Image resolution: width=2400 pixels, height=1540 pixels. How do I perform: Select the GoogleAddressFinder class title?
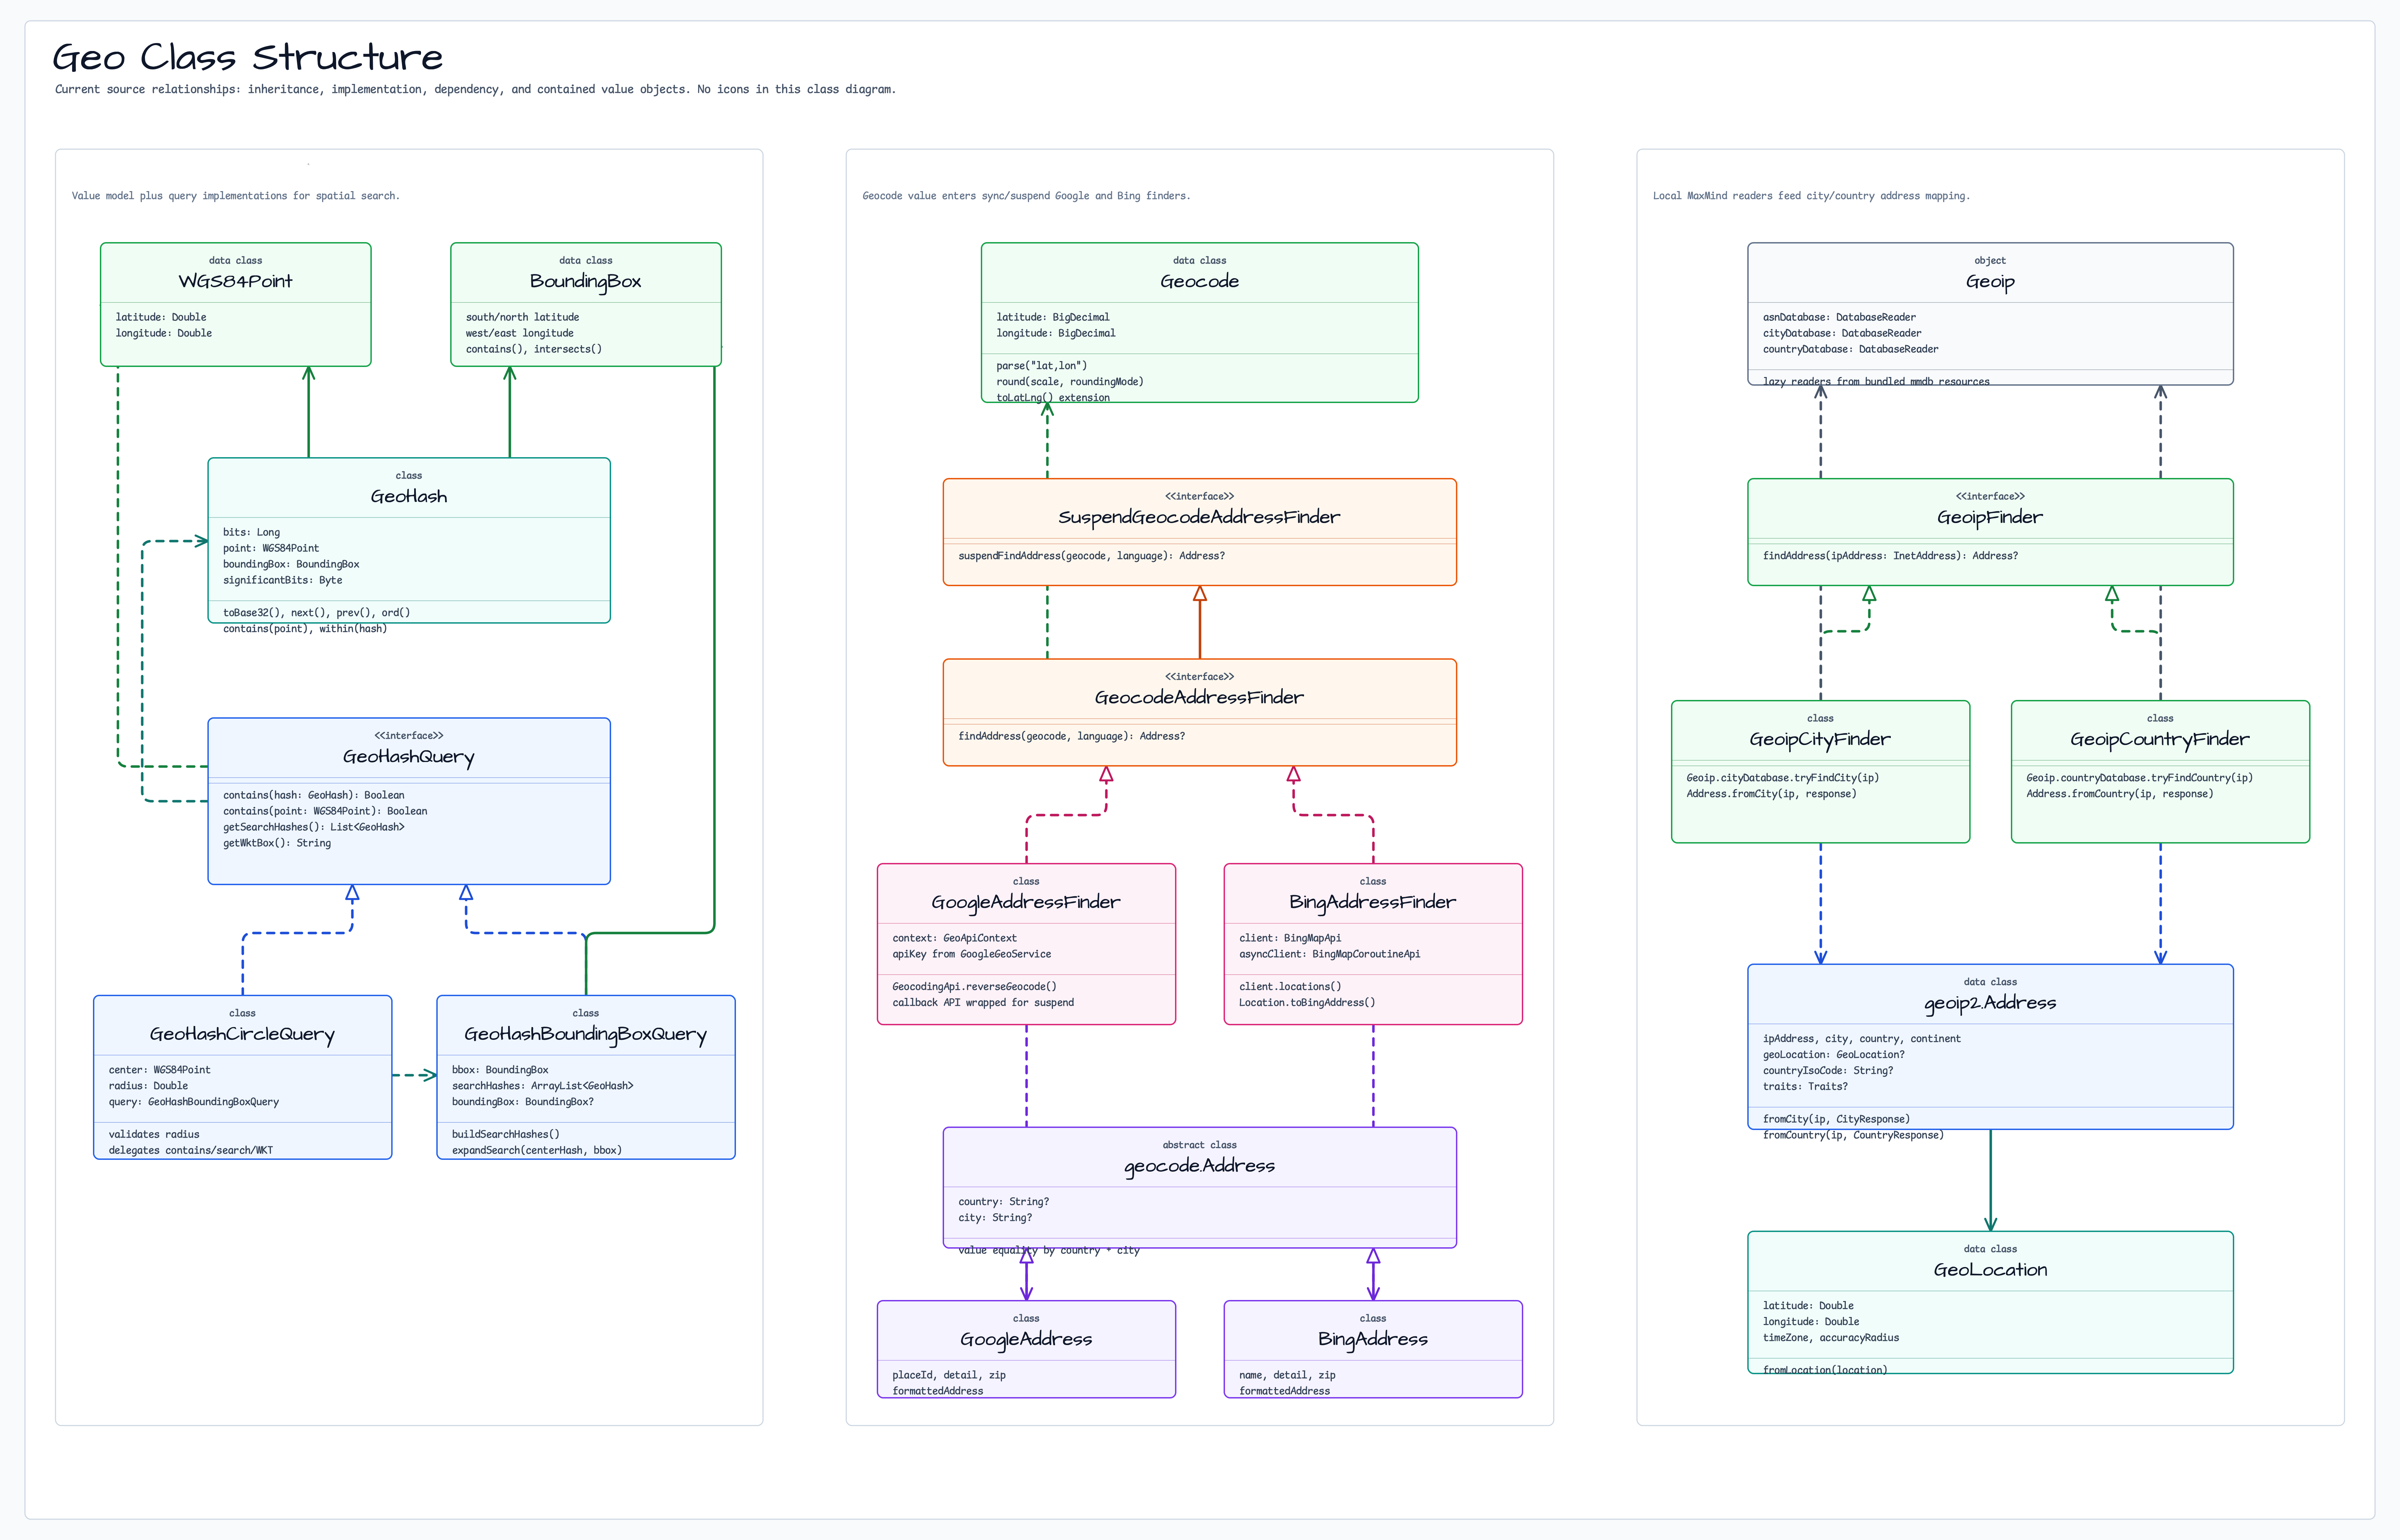click(x=1026, y=902)
